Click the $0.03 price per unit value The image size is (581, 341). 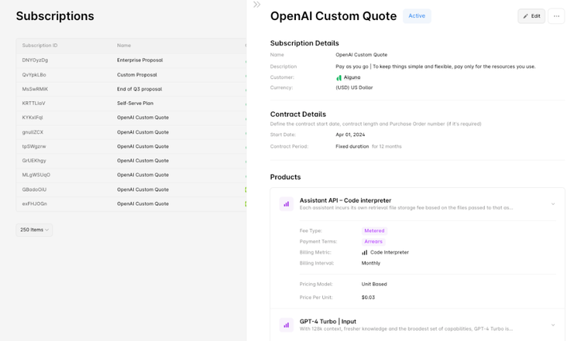click(368, 298)
